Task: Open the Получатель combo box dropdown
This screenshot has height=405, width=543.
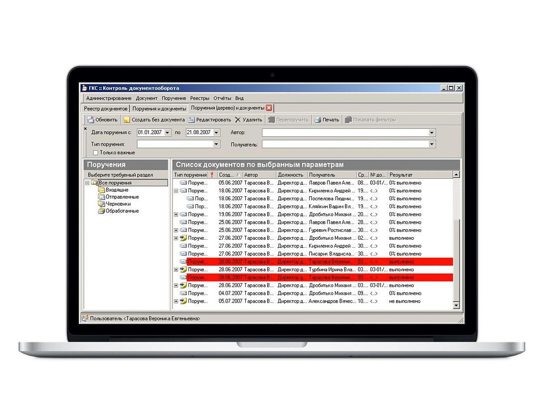Action: pos(431,144)
